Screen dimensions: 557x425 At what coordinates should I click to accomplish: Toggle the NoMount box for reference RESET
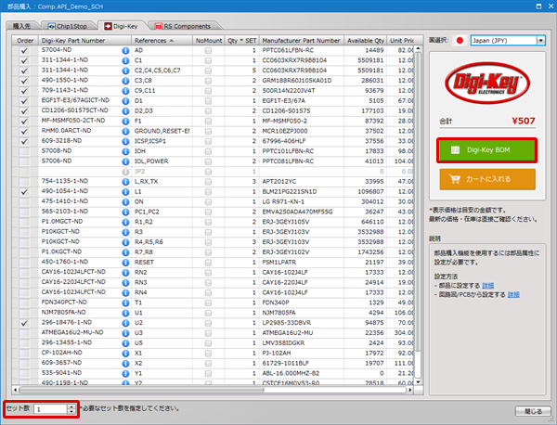(x=208, y=263)
